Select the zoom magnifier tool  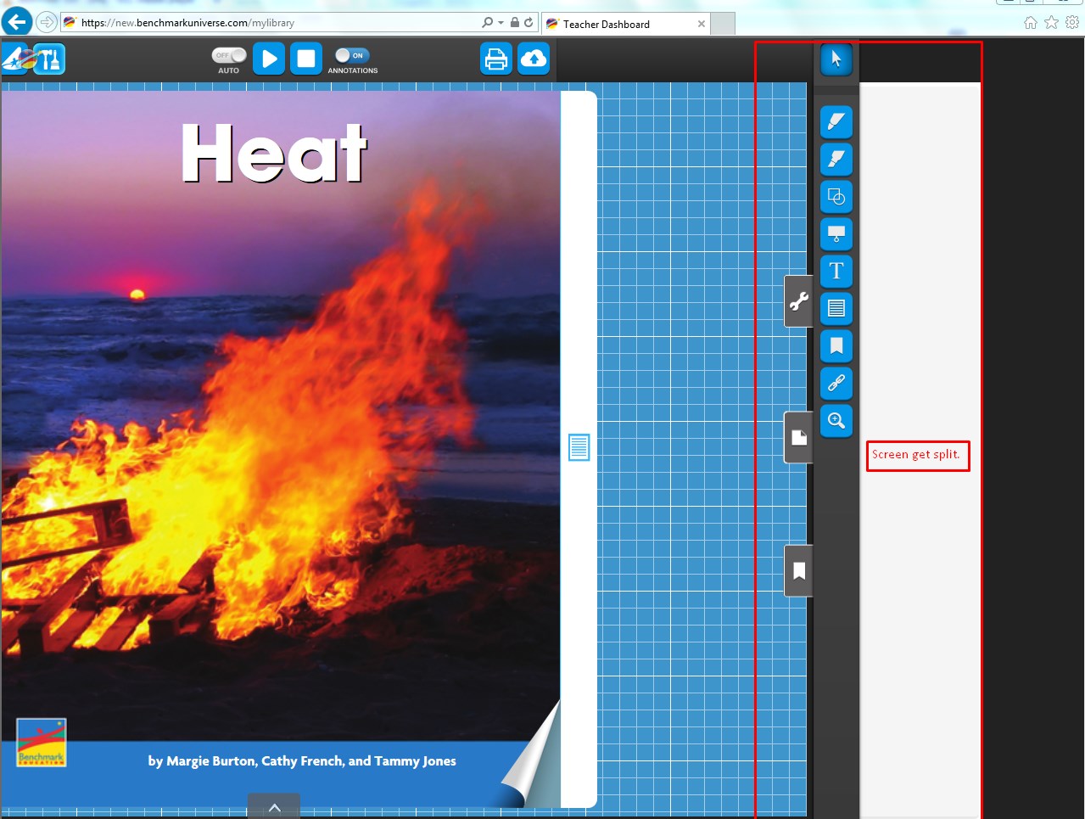tap(836, 421)
